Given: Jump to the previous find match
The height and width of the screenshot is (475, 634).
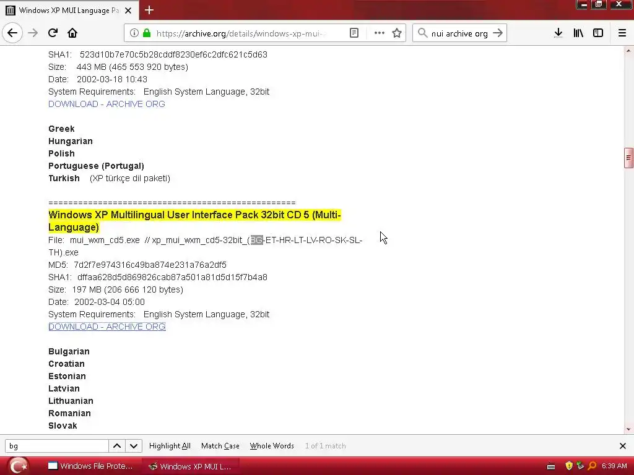Looking at the screenshot, I should [x=117, y=446].
